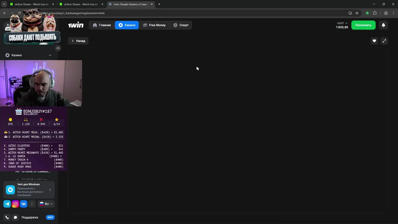This screenshot has width=398, height=224.
Task: Click the green Пополнить button
Action: (363, 25)
